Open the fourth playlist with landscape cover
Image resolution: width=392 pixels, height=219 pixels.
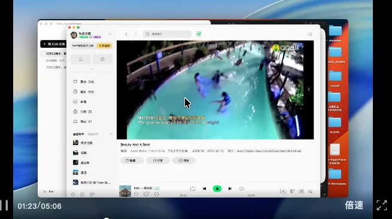click(x=92, y=172)
